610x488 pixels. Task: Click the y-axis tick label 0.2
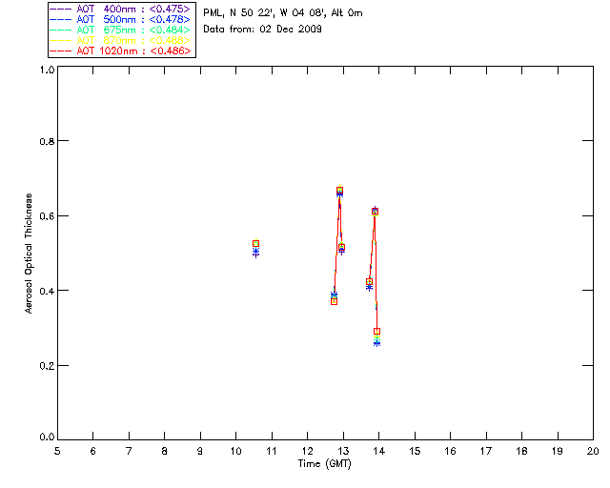[x=47, y=366]
